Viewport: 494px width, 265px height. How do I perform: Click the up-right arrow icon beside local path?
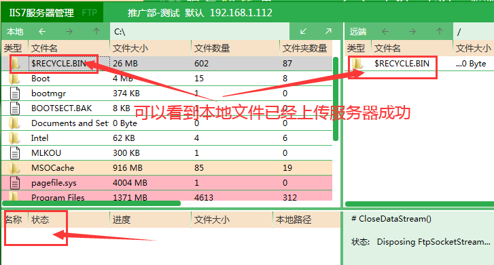328,31
